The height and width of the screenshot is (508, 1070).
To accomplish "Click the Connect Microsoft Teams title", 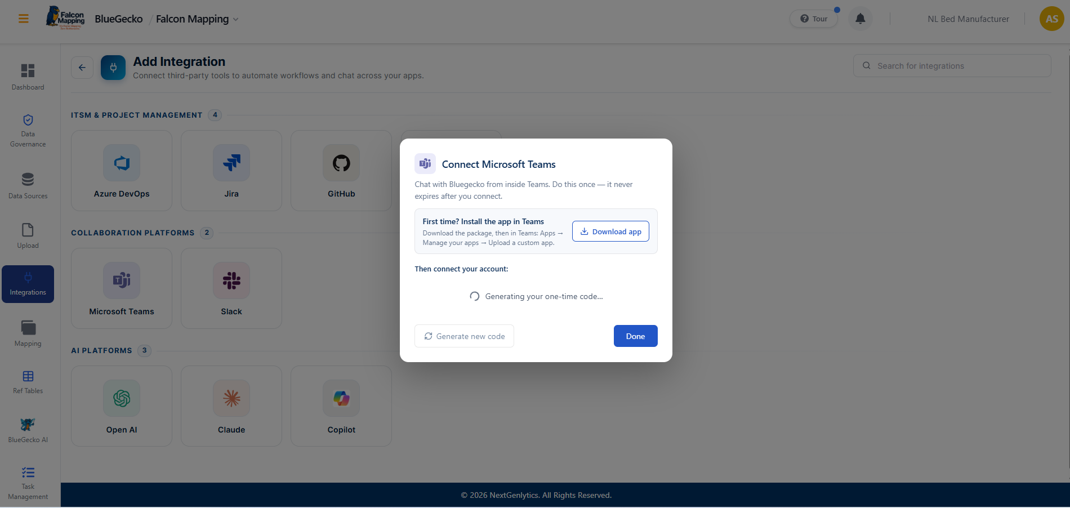I will pyautogui.click(x=498, y=164).
